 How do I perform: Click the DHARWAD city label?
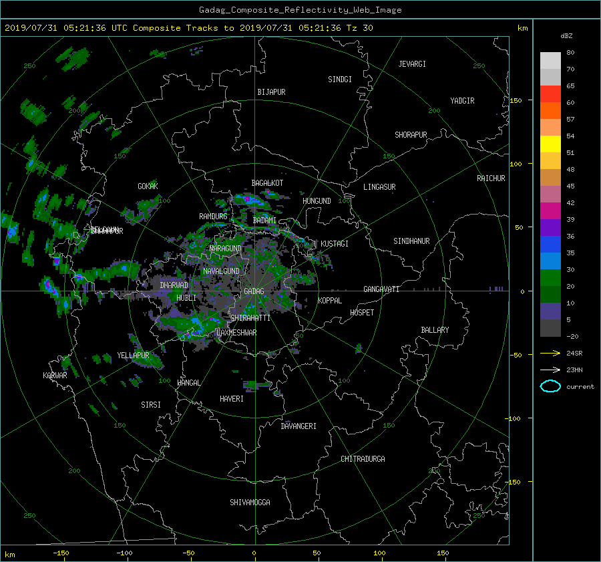point(174,285)
